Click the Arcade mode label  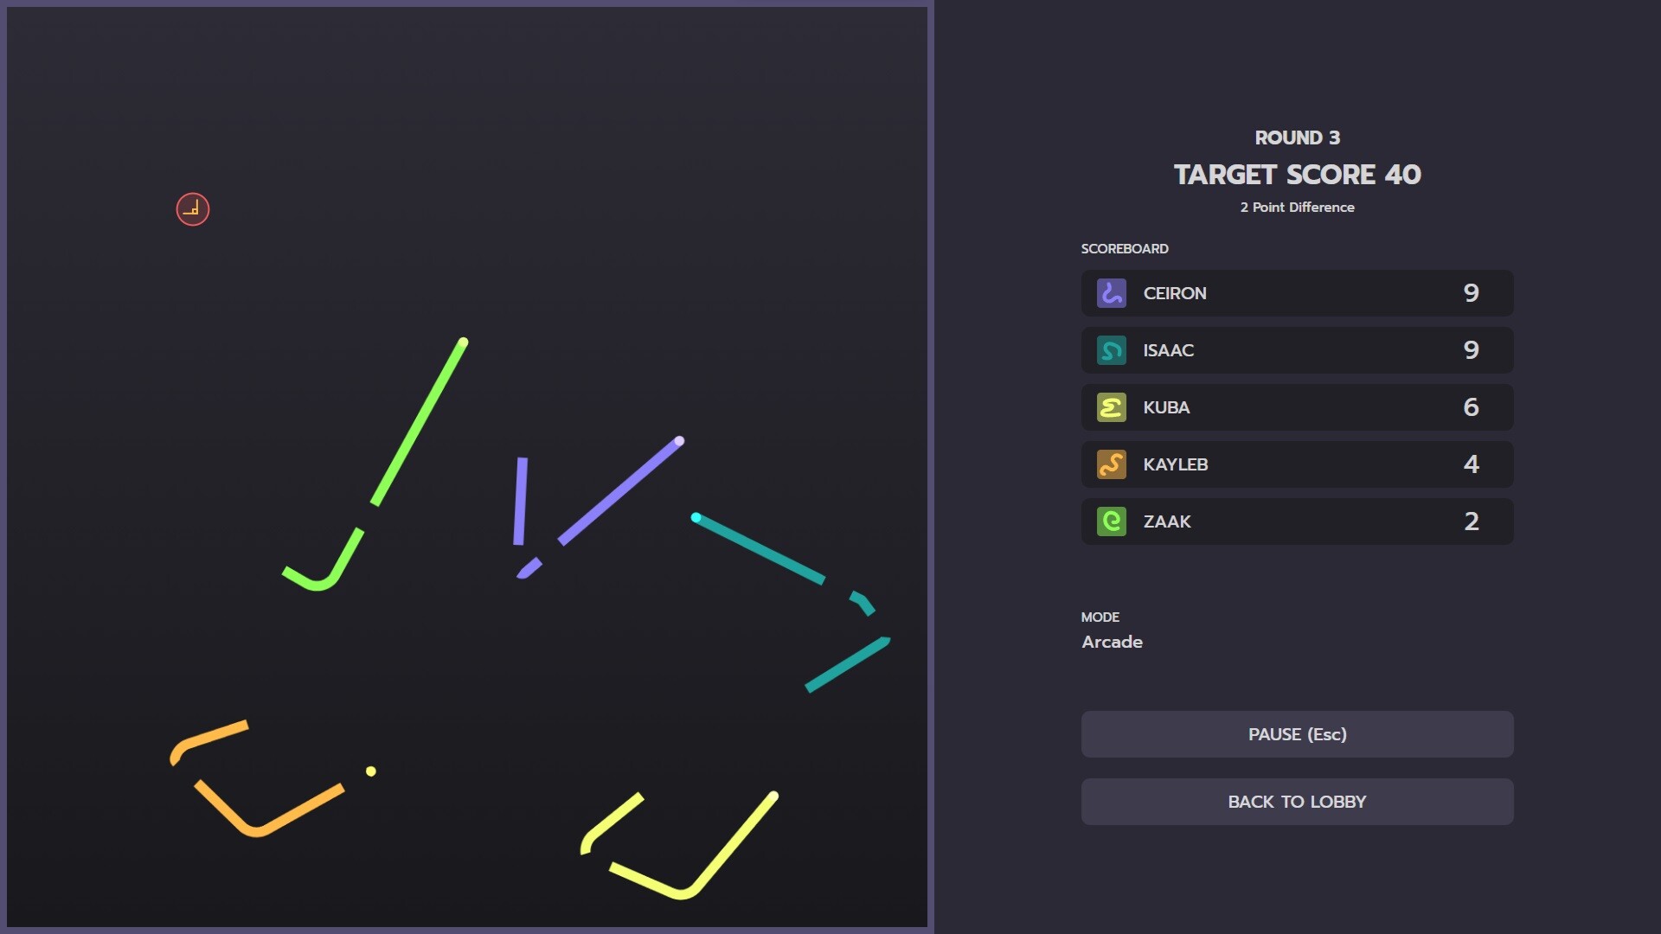[x=1112, y=642]
